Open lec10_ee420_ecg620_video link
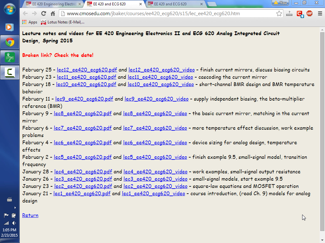 (x=161, y=84)
